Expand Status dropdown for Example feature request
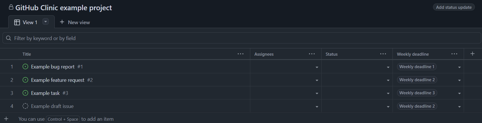This screenshot has height=123, width=482. coord(388,80)
